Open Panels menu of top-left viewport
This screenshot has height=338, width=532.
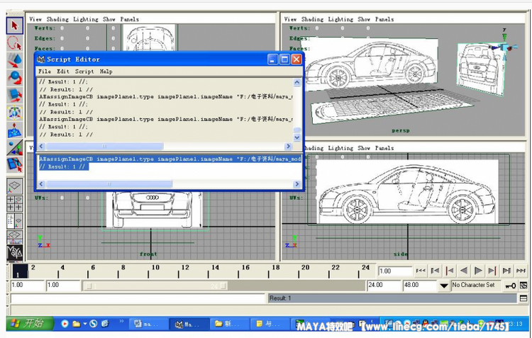129,19
